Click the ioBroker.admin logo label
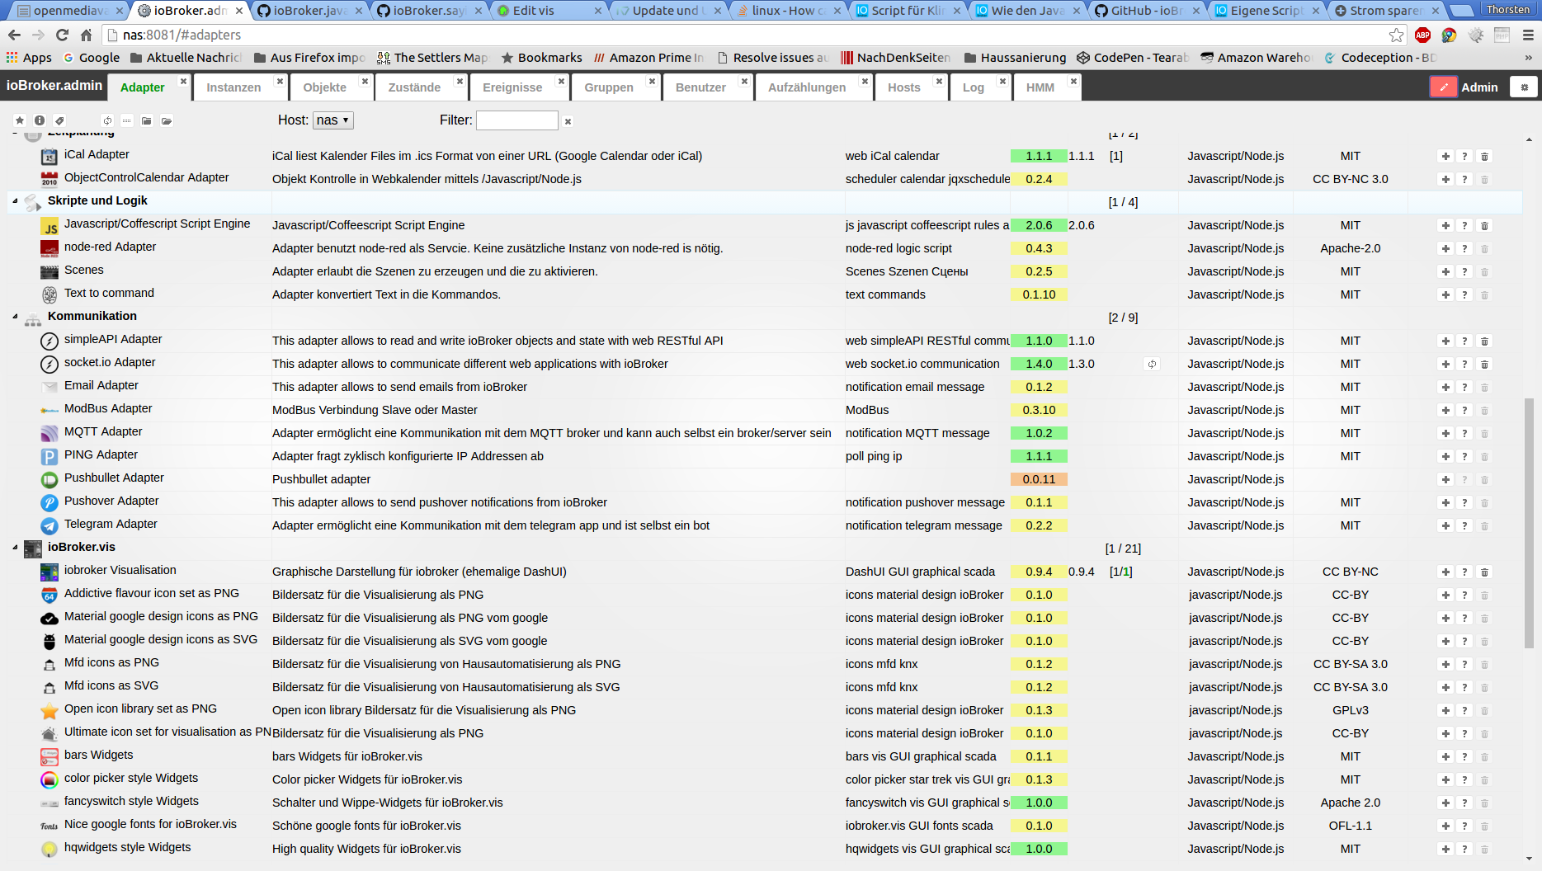Screen dimensions: 1542x871 [x=54, y=86]
